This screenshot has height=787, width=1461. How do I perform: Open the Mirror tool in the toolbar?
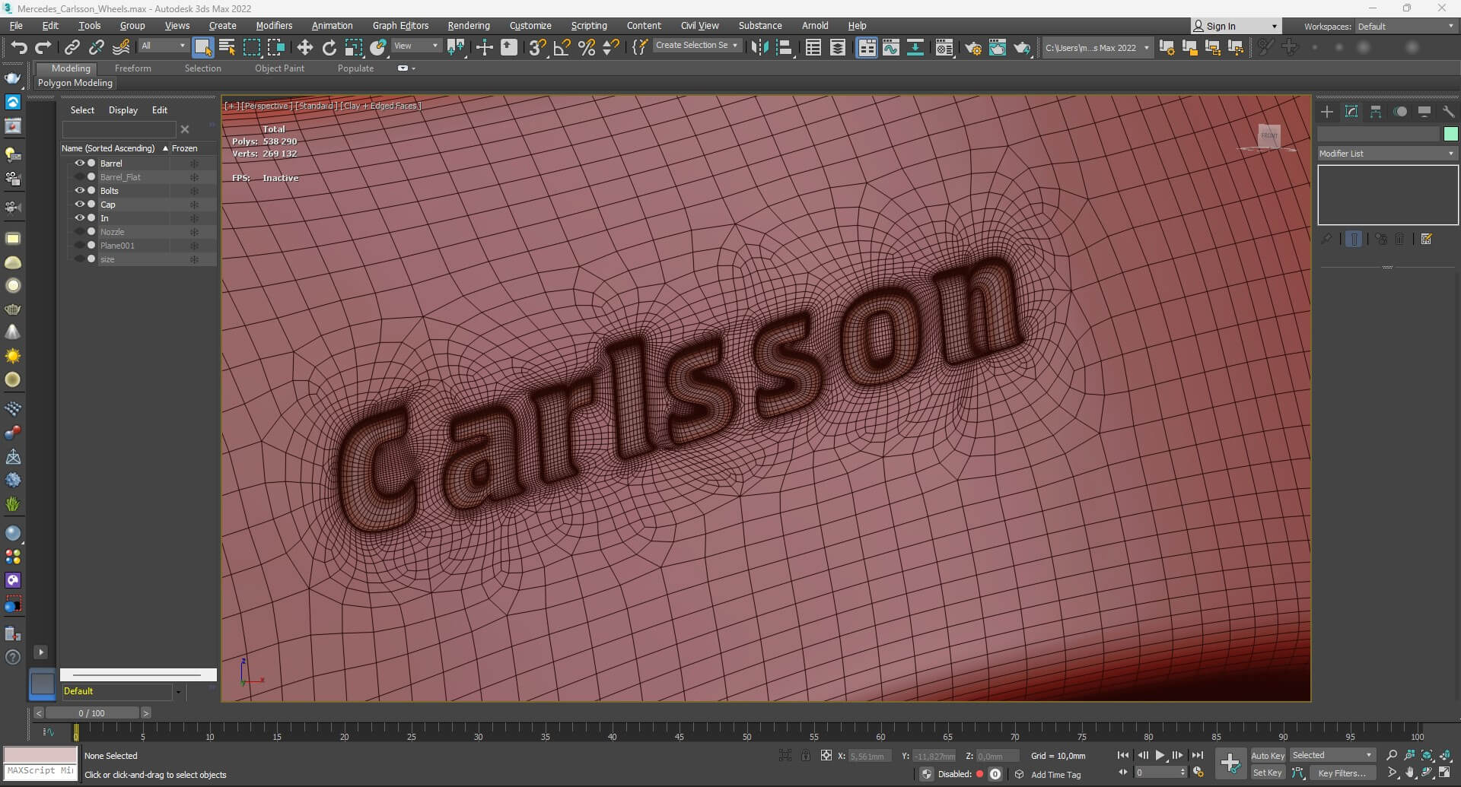[759, 47]
